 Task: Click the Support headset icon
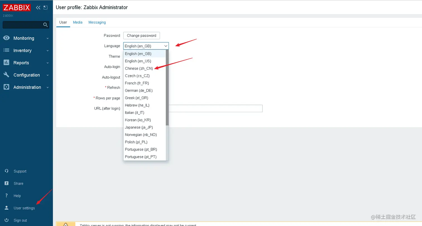pyautogui.click(x=7, y=171)
